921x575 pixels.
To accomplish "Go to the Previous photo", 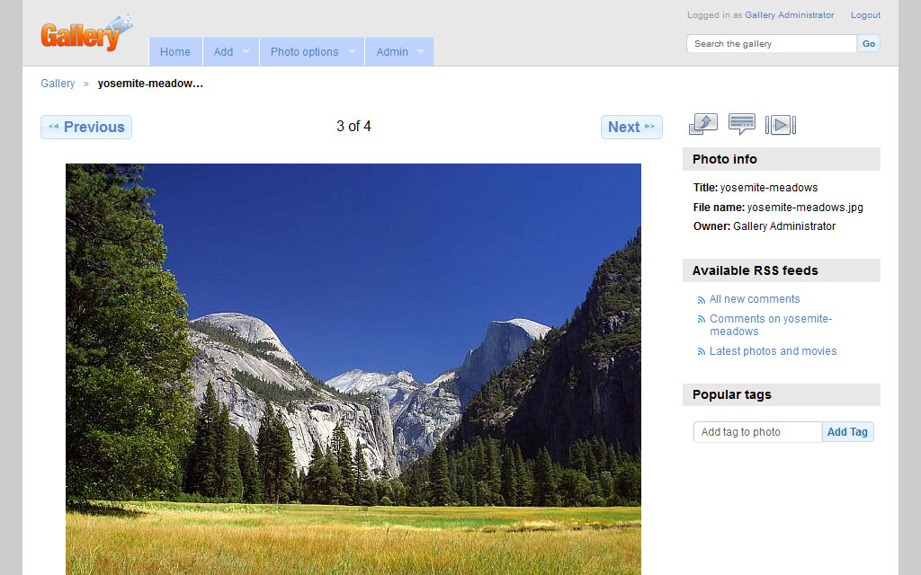I will (x=86, y=128).
